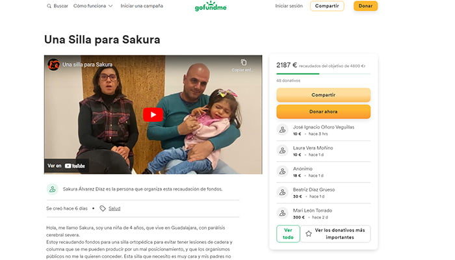
Task: Click the organizer avatar icon
Action: [53, 189]
